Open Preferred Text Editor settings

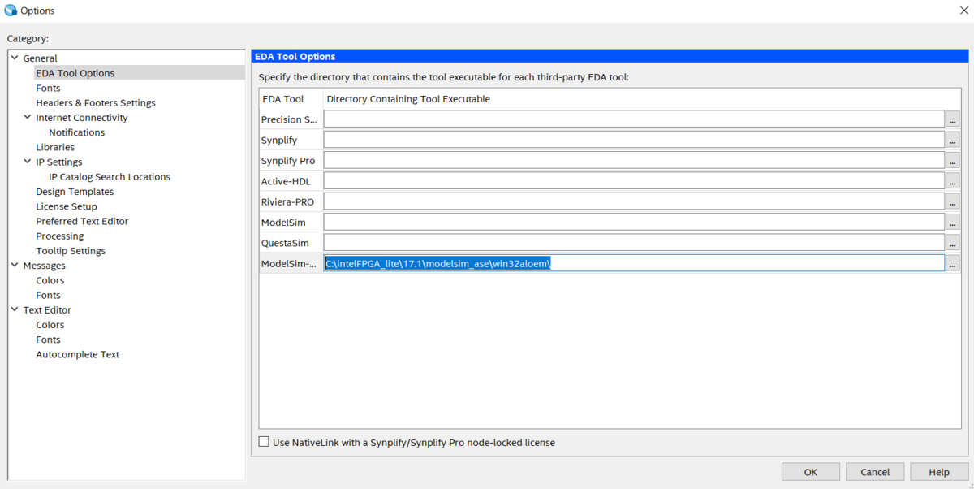click(82, 221)
